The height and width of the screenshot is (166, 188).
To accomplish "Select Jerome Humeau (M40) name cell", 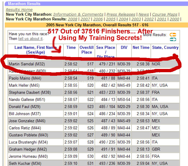I will tap(36, 156).
